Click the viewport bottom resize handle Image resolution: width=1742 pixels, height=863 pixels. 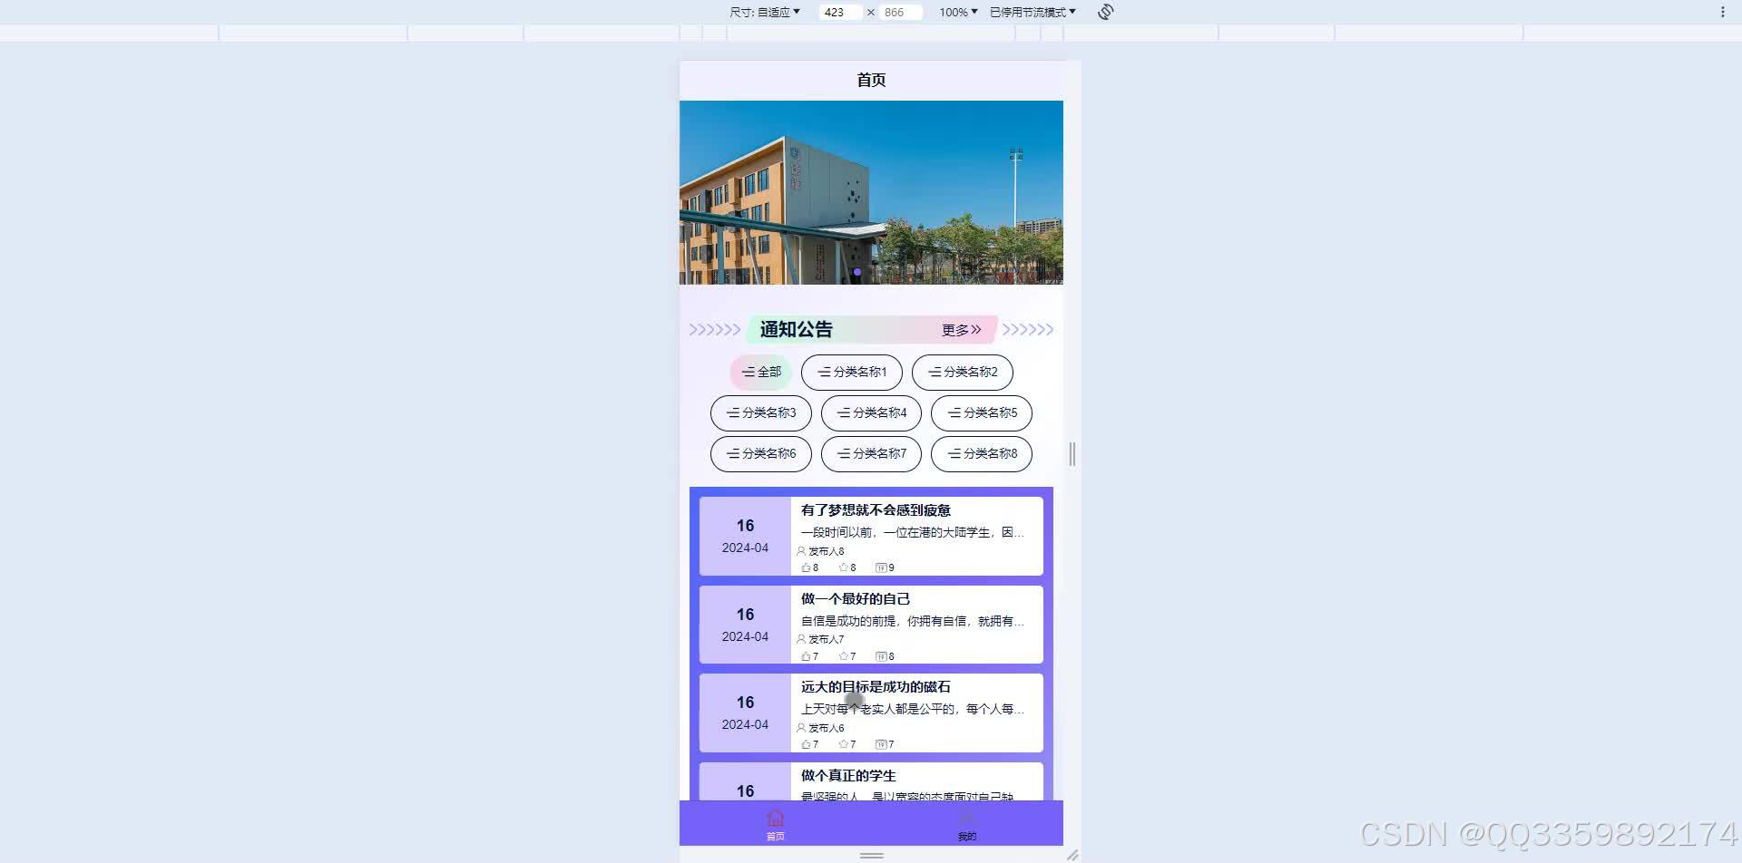[871, 855]
